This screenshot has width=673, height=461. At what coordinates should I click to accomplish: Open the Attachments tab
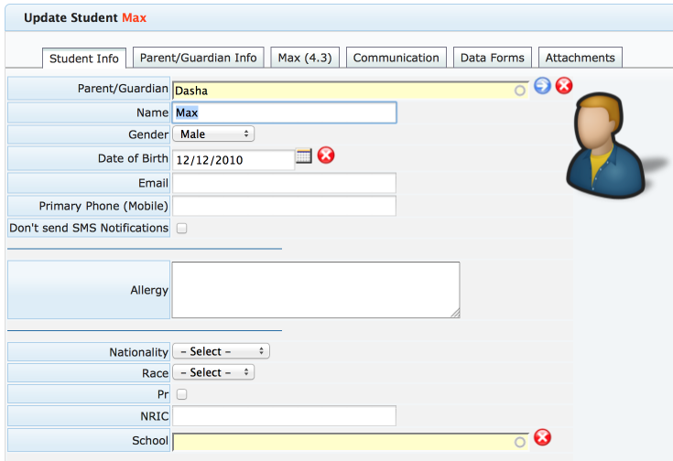(x=581, y=58)
